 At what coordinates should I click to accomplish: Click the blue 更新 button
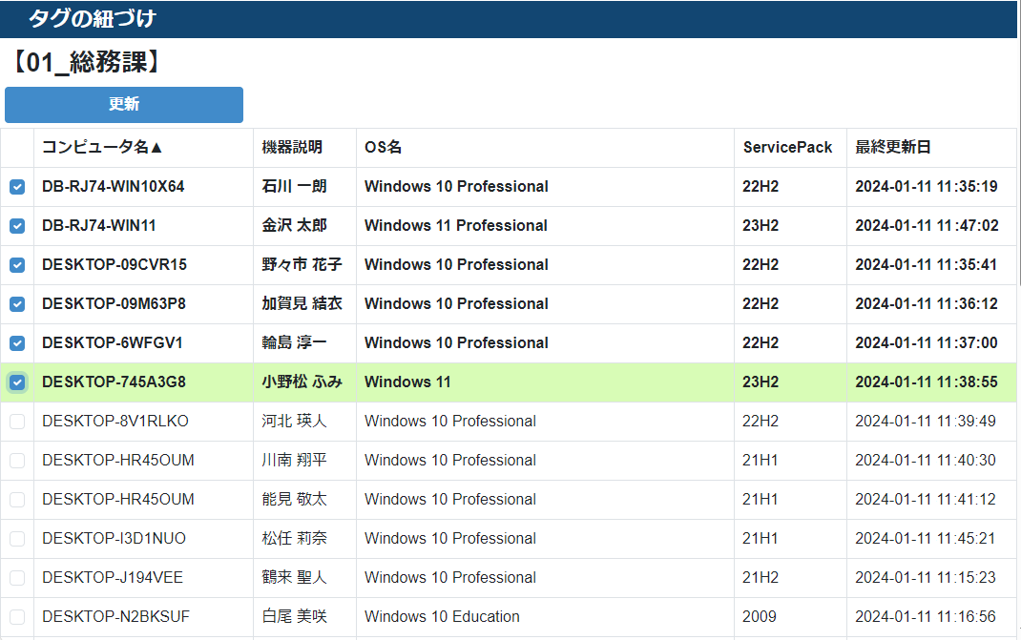(x=124, y=104)
